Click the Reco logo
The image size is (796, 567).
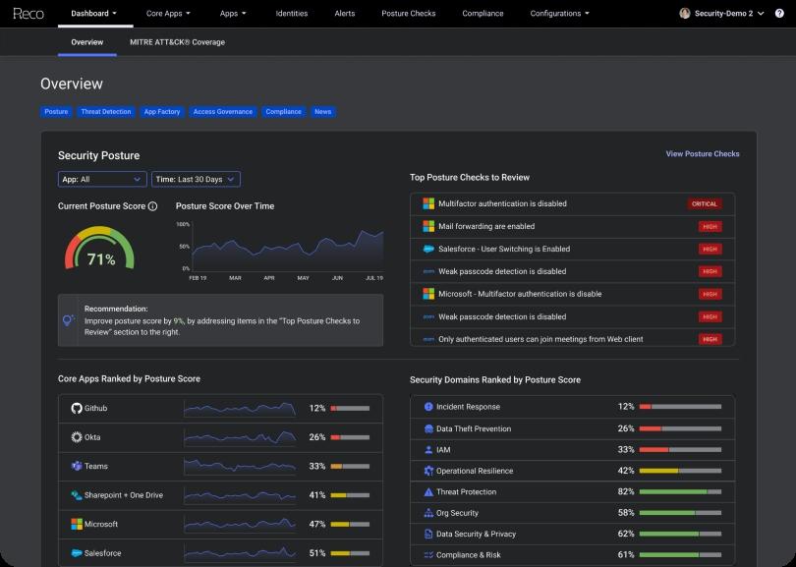point(28,14)
